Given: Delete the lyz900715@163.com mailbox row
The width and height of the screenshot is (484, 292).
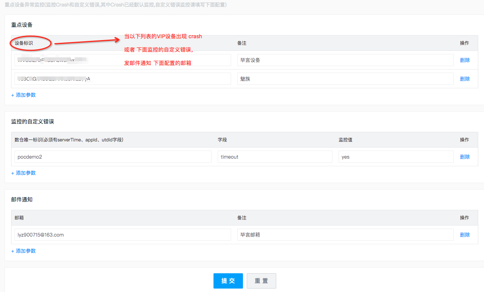Looking at the screenshot, I should (464, 235).
